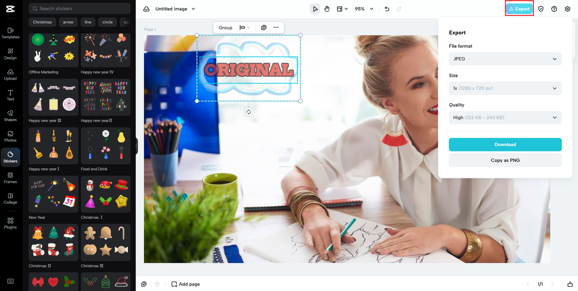The width and height of the screenshot is (578, 291).
Task: Click Add page button
Action: coord(186,284)
